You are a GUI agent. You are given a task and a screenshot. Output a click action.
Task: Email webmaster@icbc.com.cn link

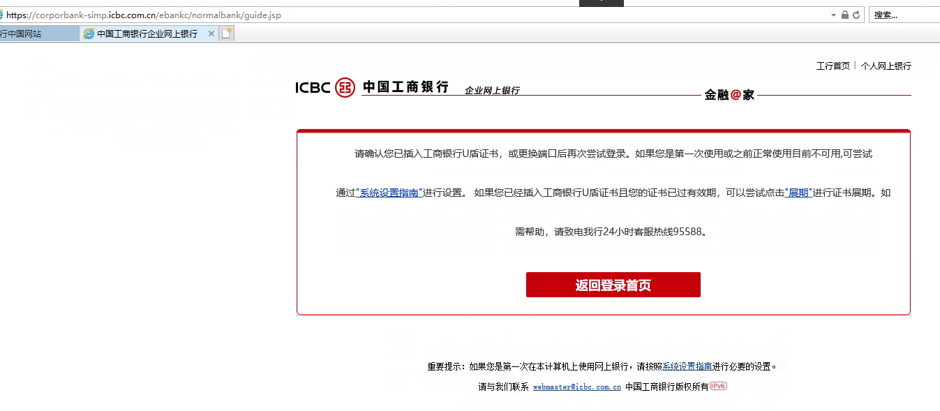click(x=577, y=387)
